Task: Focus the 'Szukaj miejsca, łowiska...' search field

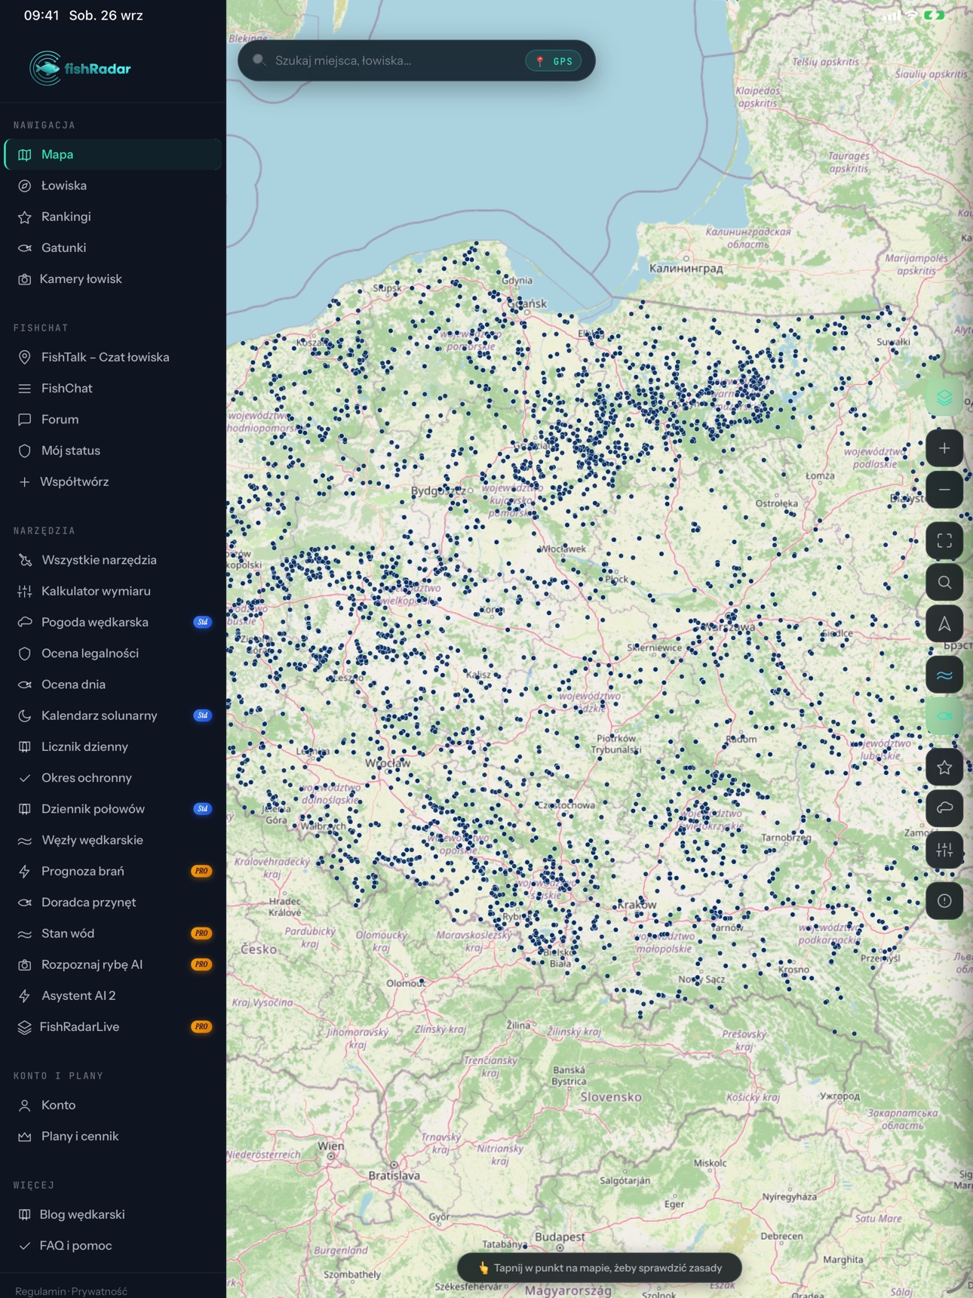Action: pos(416,60)
